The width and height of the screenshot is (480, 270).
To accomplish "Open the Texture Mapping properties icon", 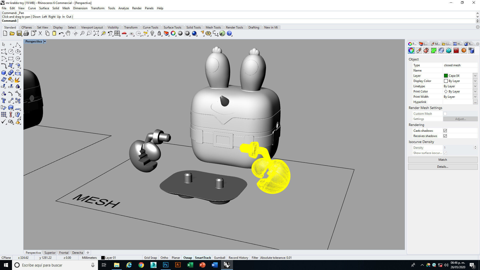I will pos(426,50).
